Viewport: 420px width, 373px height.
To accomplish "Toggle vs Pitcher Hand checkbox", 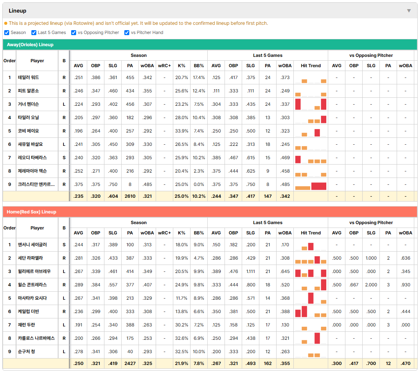I will tap(127, 32).
